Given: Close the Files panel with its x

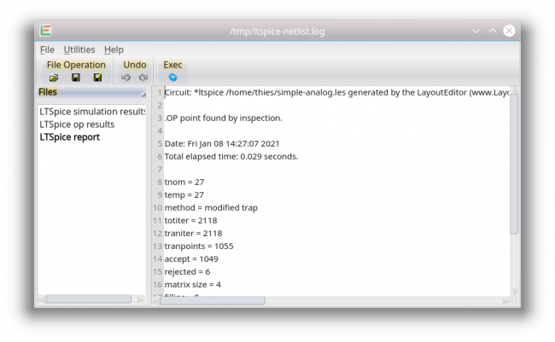Looking at the screenshot, I should [143, 95].
